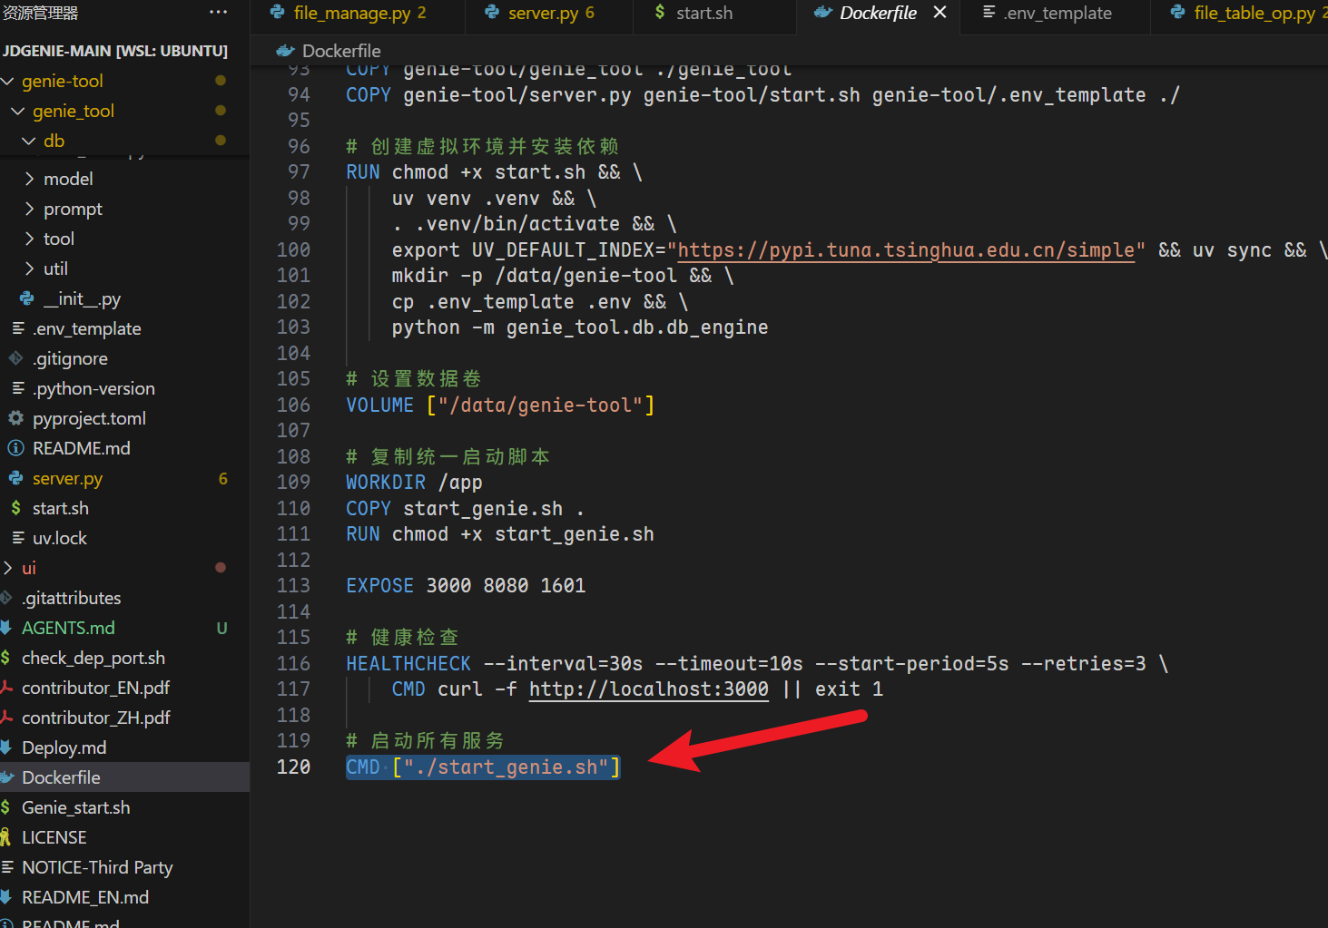Expand the prompt folder

30,210
